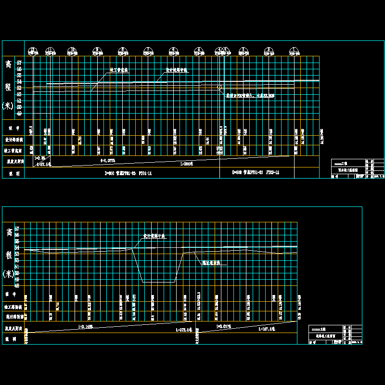This screenshot has height=385, width=385.
Task: Click the L=167.5米 length label
Action: [267, 329]
